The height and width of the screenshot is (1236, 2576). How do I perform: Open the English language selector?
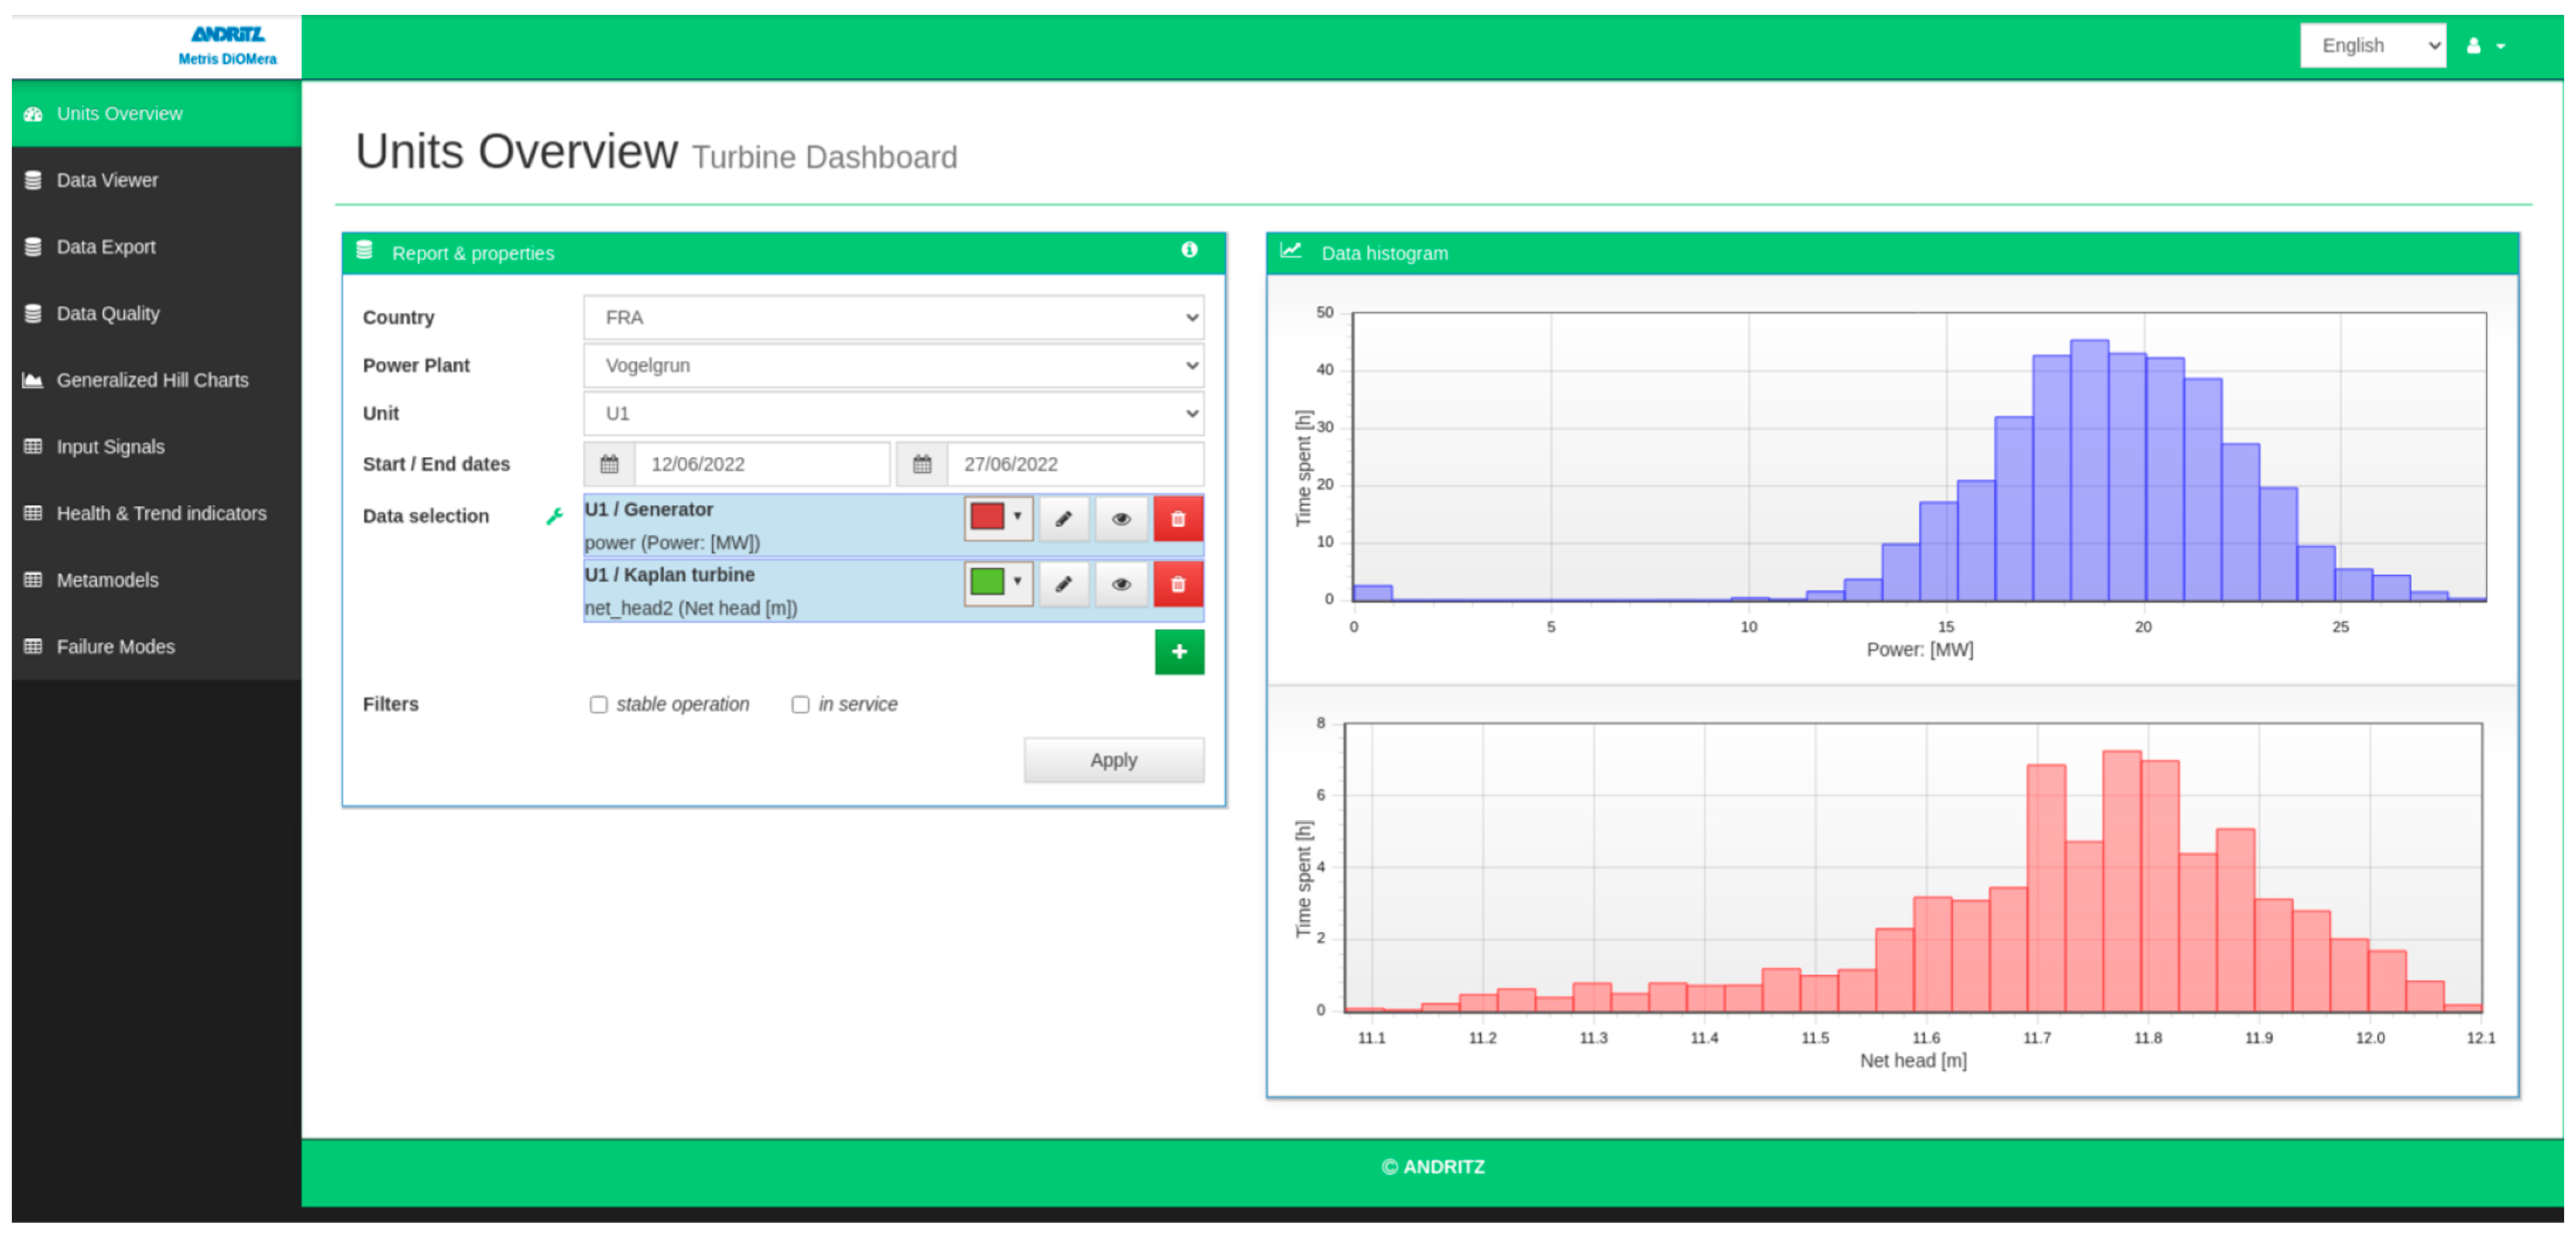pyautogui.click(x=2372, y=46)
